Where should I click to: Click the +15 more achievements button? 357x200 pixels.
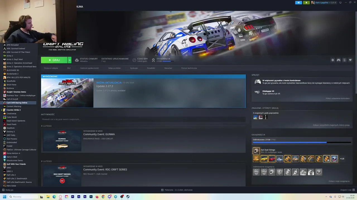point(342,159)
